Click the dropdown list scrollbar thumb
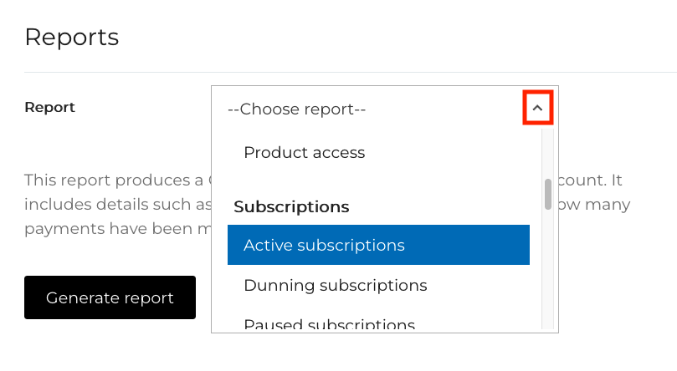The height and width of the screenshot is (371, 677). click(x=548, y=194)
